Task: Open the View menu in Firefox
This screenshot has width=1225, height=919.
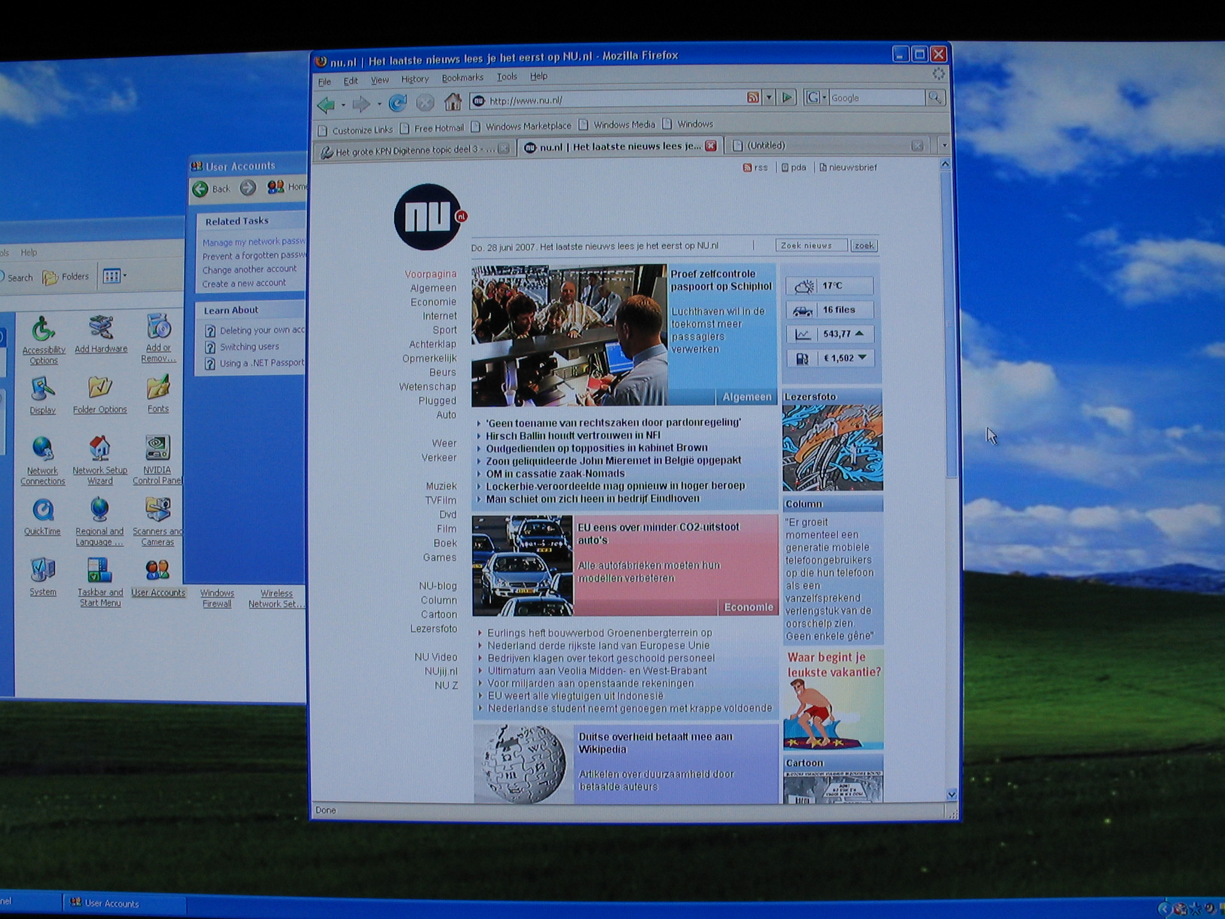Action: pos(380,80)
